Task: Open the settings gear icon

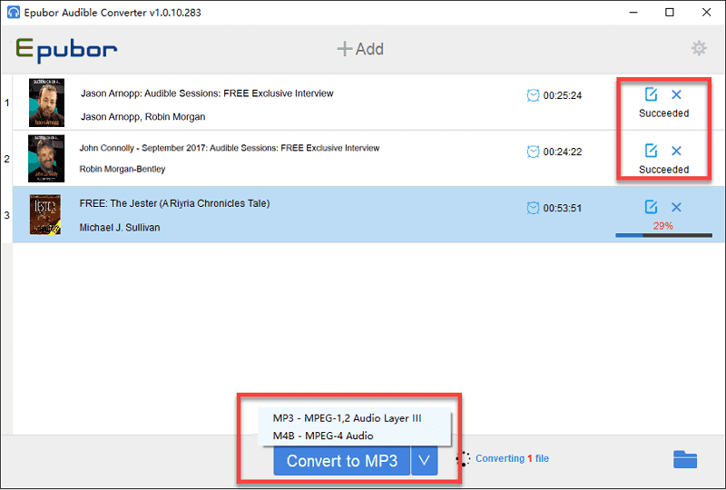Action: 699,48
